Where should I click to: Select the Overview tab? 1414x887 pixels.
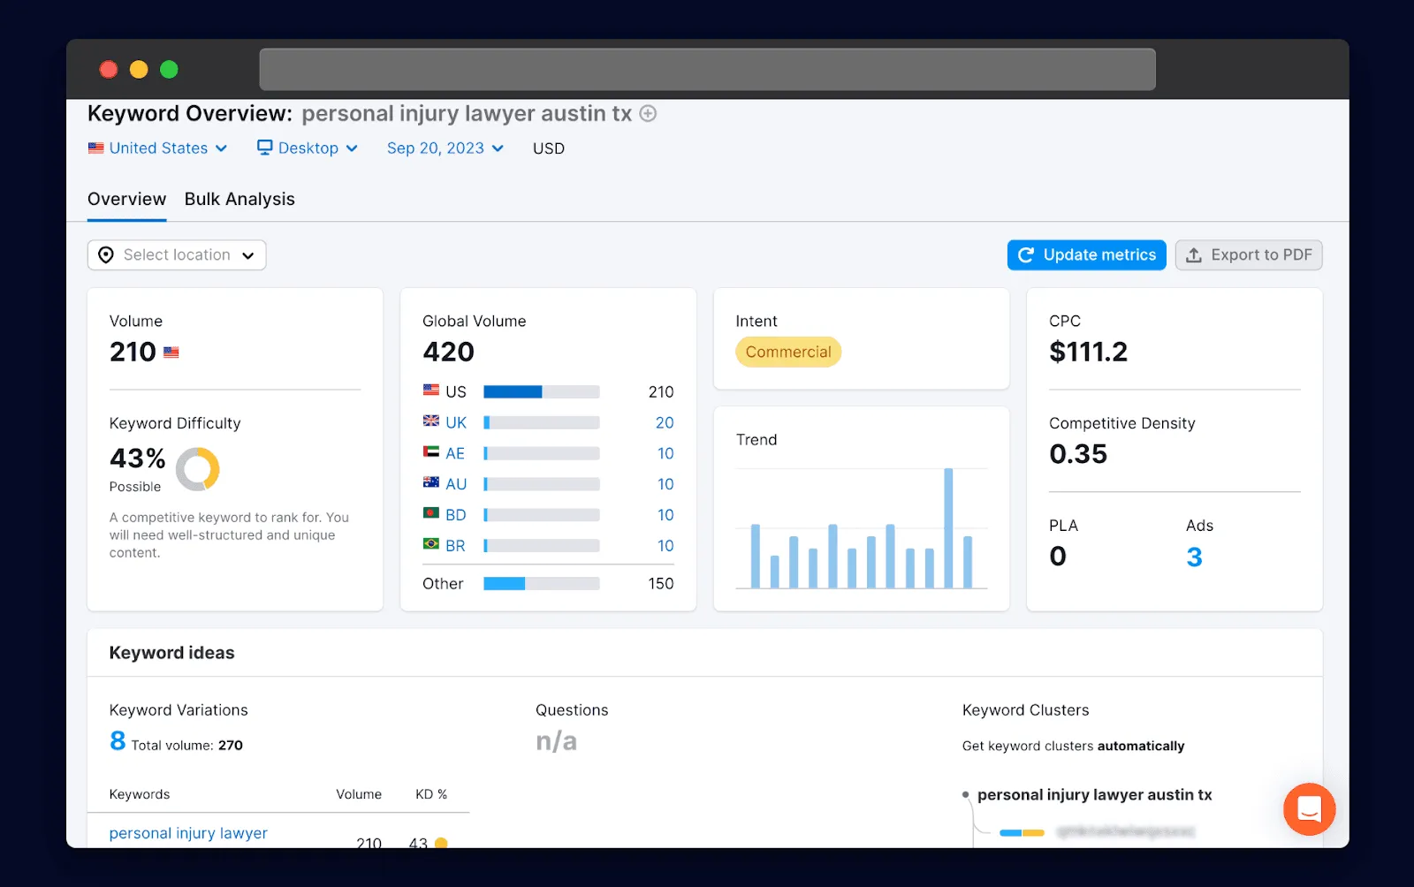click(126, 199)
